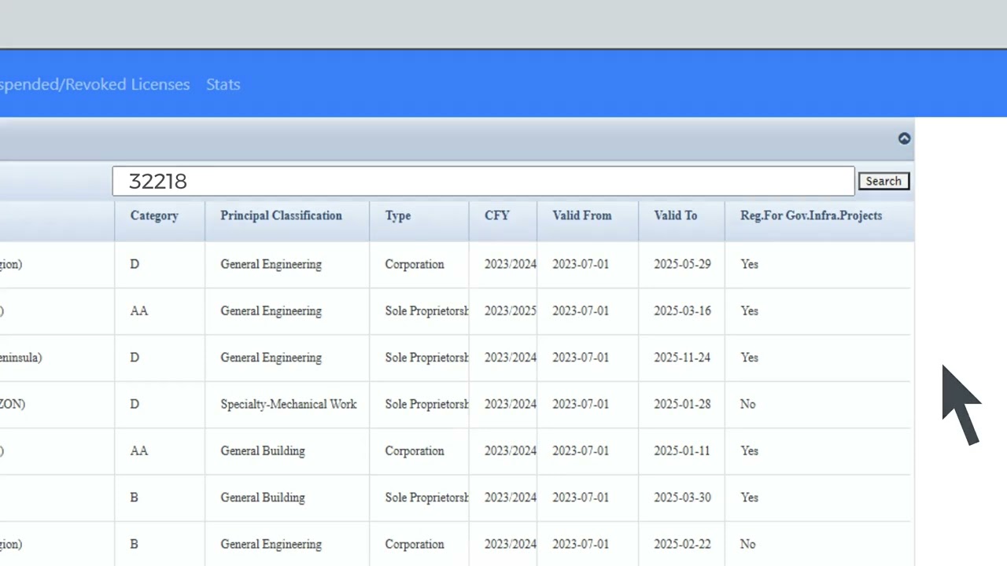Click No in the 2025-02-22 row
Viewport: 1007px width, 566px height.
click(748, 544)
